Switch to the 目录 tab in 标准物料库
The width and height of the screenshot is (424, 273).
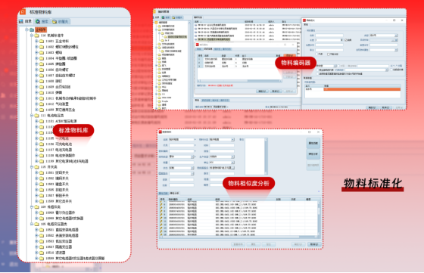pyautogui.click(x=26, y=21)
